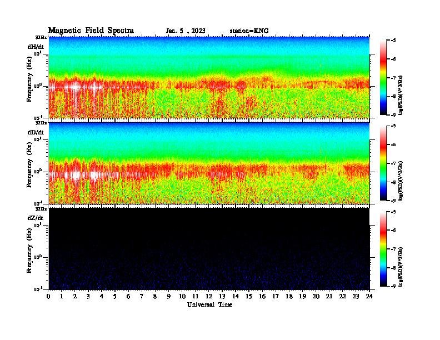Click the "-7" tick on dH/dt color scale
Screen dimensions: 440x340
tap(393, 78)
